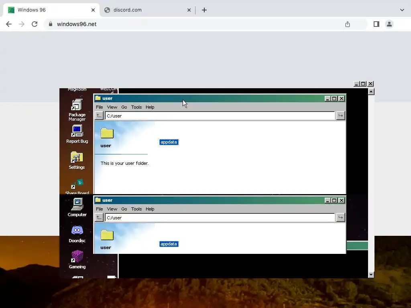Open the Computer desktop icon
Screen dimensions: 411x308
coord(77,207)
